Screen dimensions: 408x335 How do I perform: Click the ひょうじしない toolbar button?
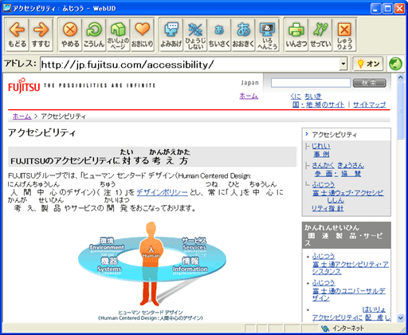point(195,35)
